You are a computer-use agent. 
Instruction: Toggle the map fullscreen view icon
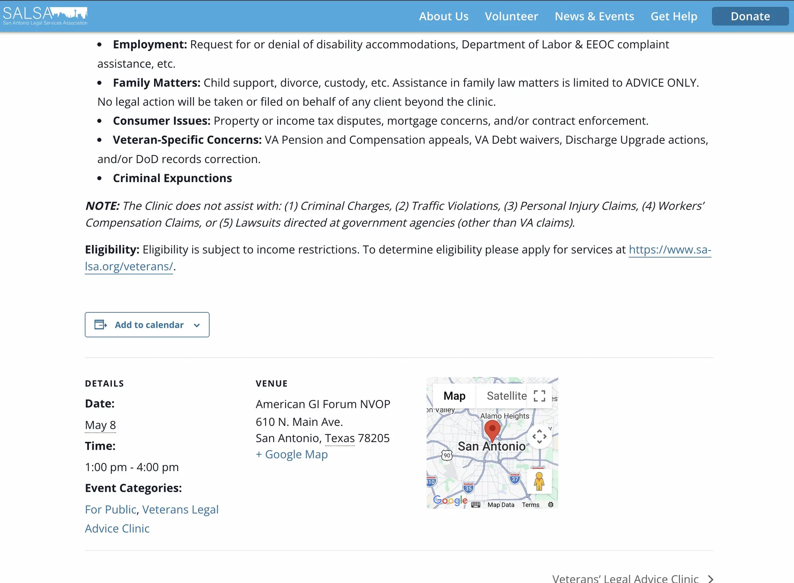539,396
